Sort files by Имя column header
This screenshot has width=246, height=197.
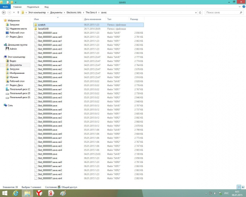tap(36, 19)
